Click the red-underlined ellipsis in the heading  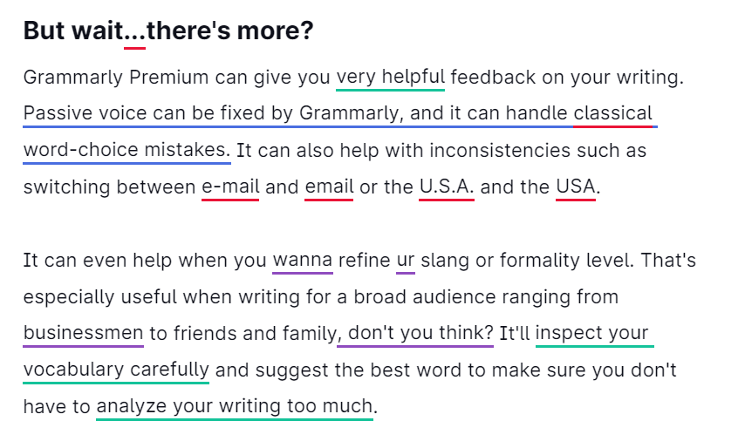coord(134,32)
